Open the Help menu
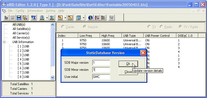207x98 pixels. (x=61, y=11)
